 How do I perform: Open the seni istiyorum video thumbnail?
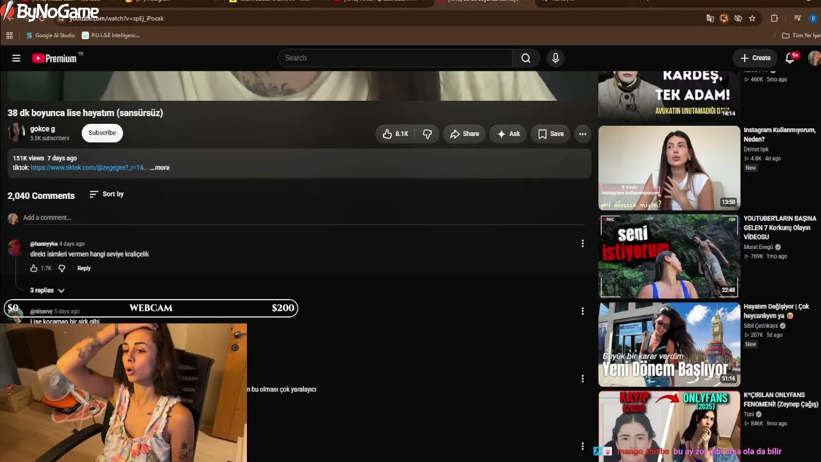(x=669, y=257)
